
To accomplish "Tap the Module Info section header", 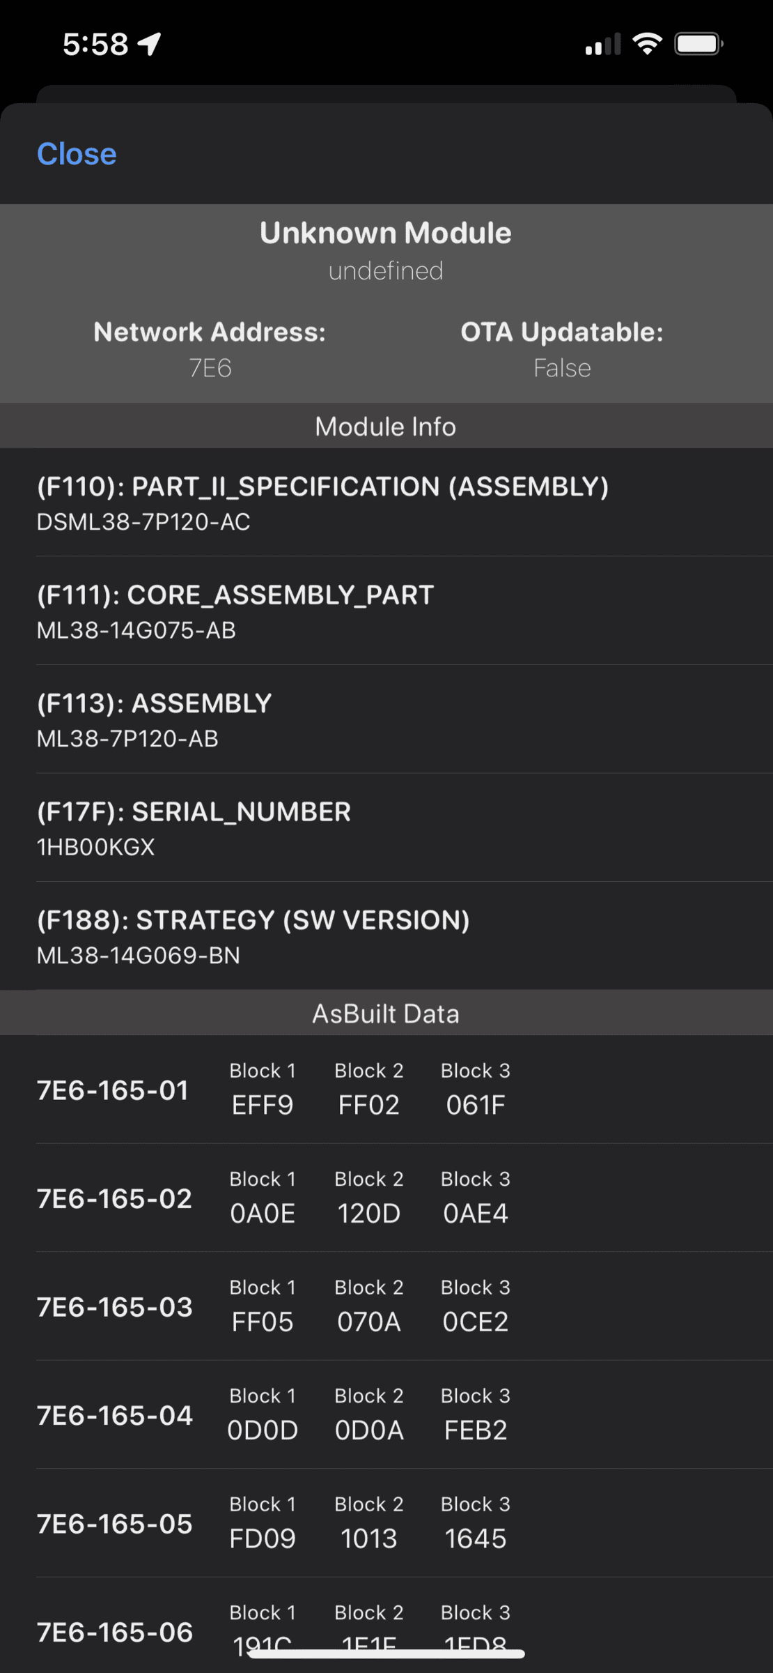I will click(x=386, y=426).
